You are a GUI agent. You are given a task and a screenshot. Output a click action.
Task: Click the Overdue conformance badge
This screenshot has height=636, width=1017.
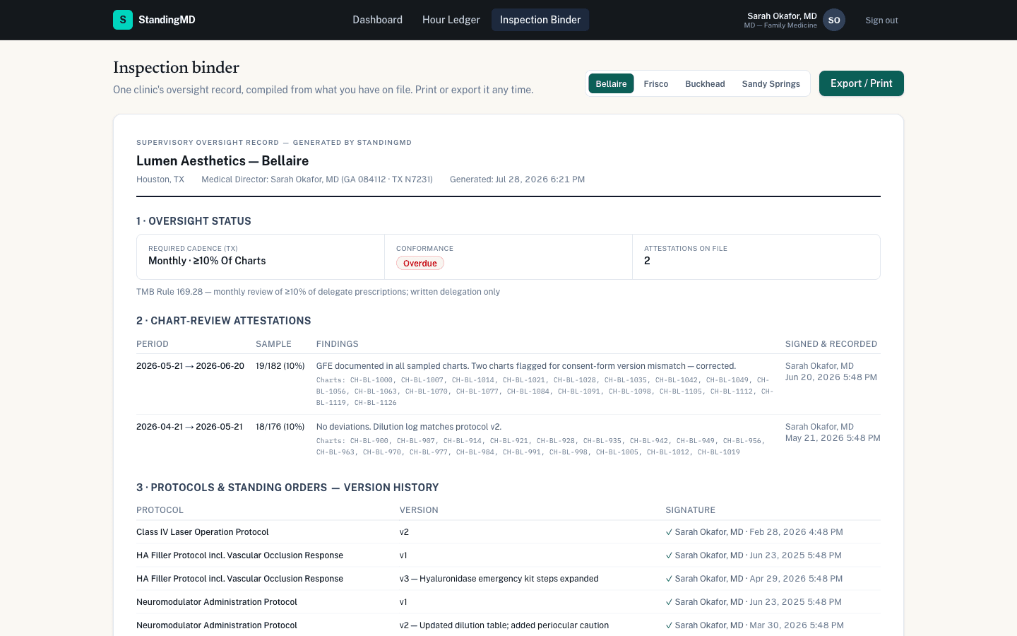pyautogui.click(x=420, y=263)
